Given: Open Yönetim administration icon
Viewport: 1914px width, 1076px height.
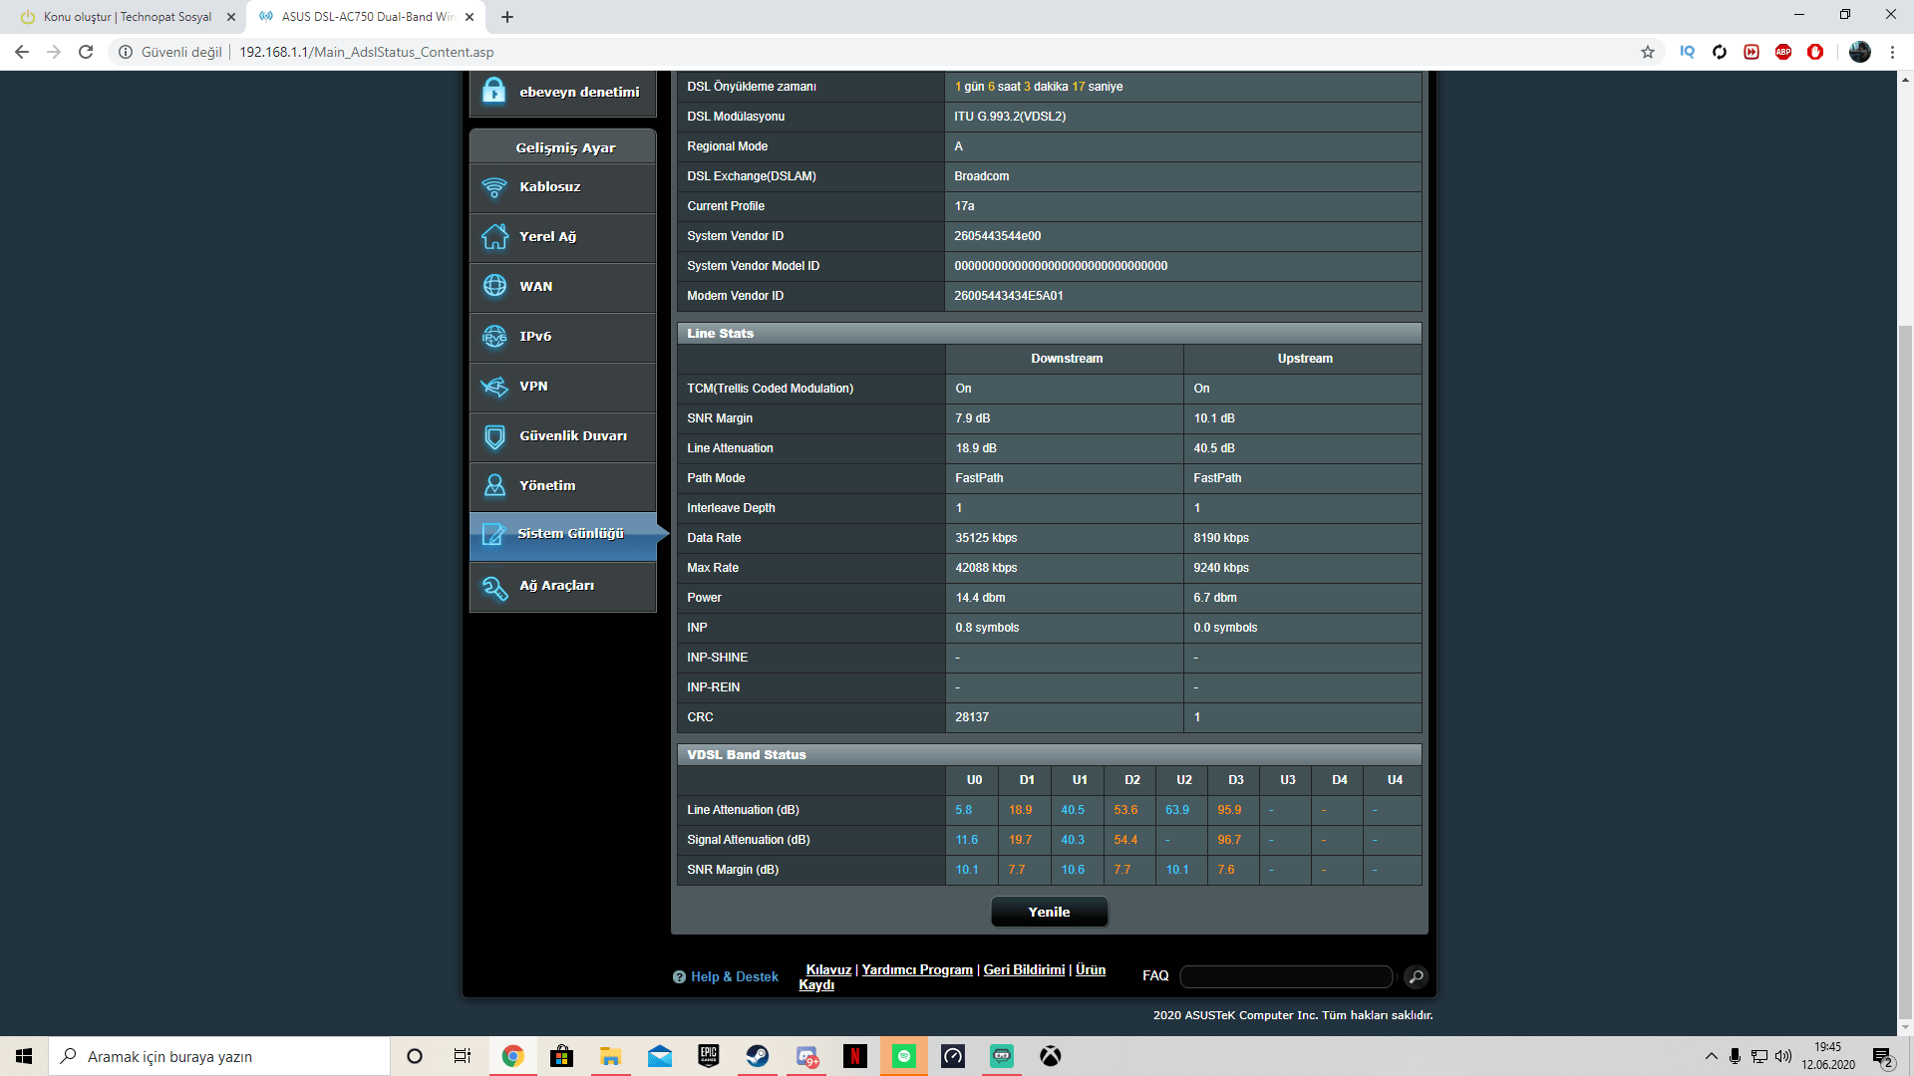Looking at the screenshot, I should 494,485.
